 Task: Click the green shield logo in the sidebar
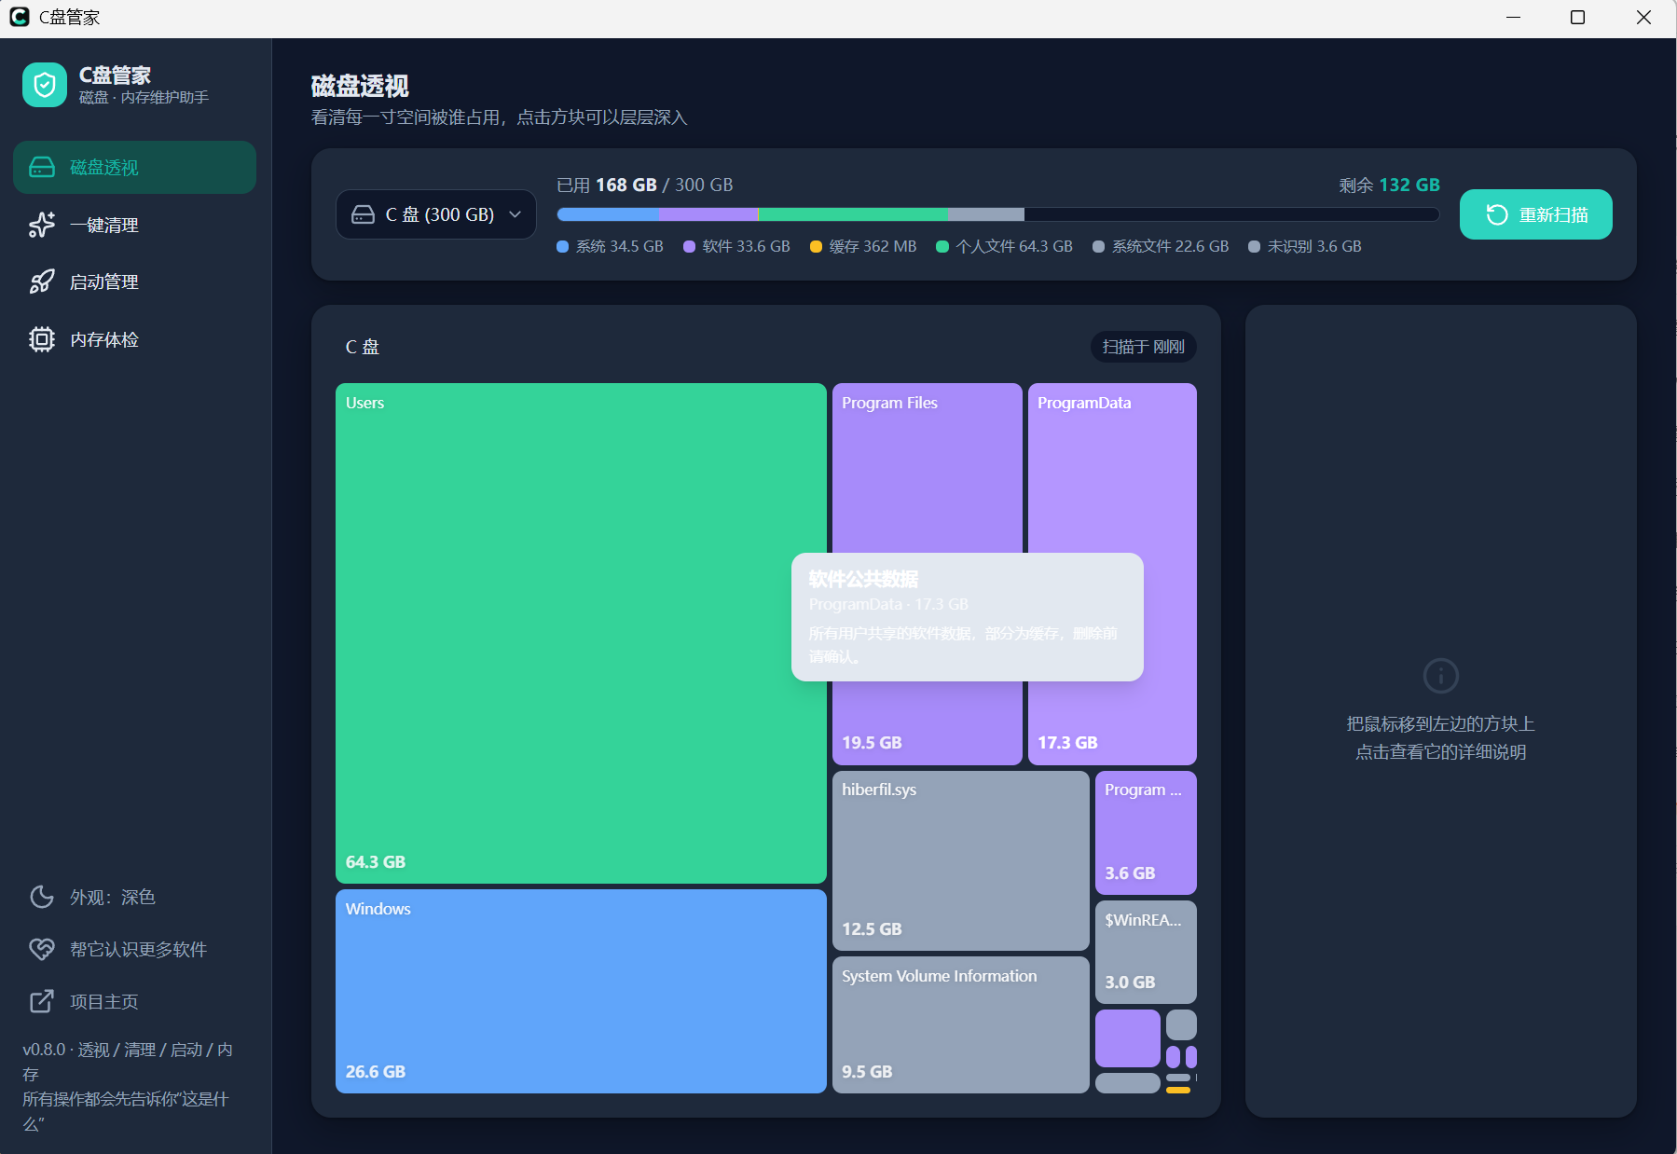45,85
